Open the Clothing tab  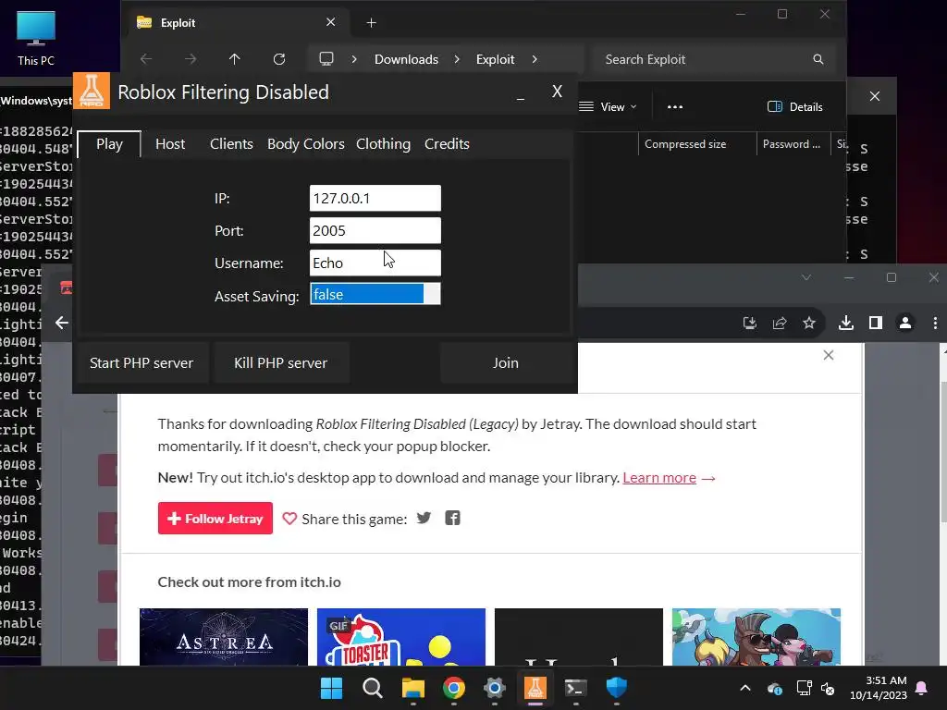click(383, 144)
